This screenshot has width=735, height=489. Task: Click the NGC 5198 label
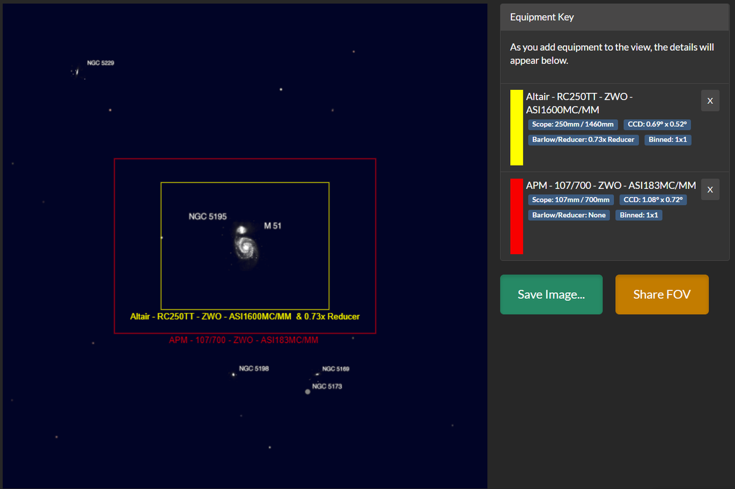[254, 369]
